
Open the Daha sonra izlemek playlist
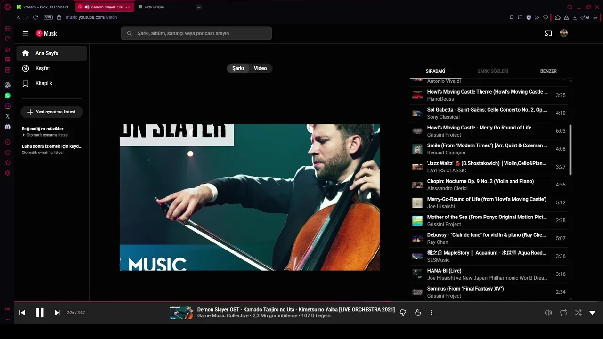point(52,149)
